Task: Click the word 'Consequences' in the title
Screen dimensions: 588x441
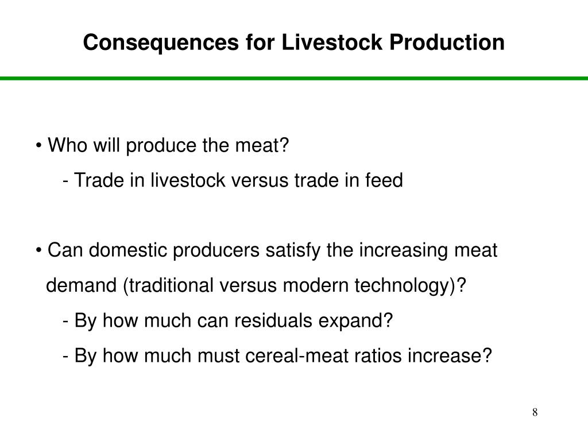Action: [x=161, y=42]
